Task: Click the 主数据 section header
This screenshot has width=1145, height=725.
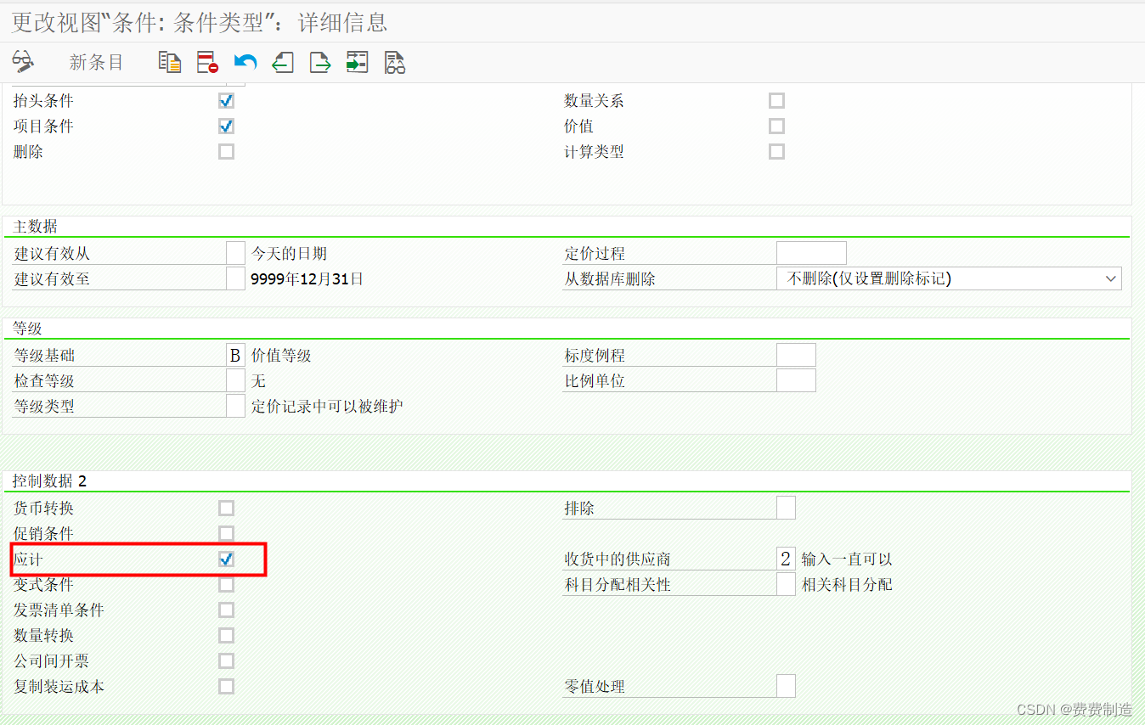Action: [x=36, y=227]
